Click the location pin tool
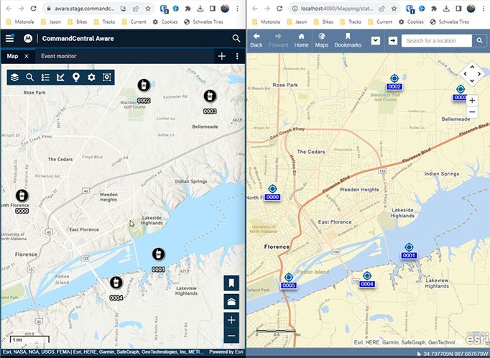Viewport: 490px width, 358px height. pyautogui.click(x=75, y=77)
